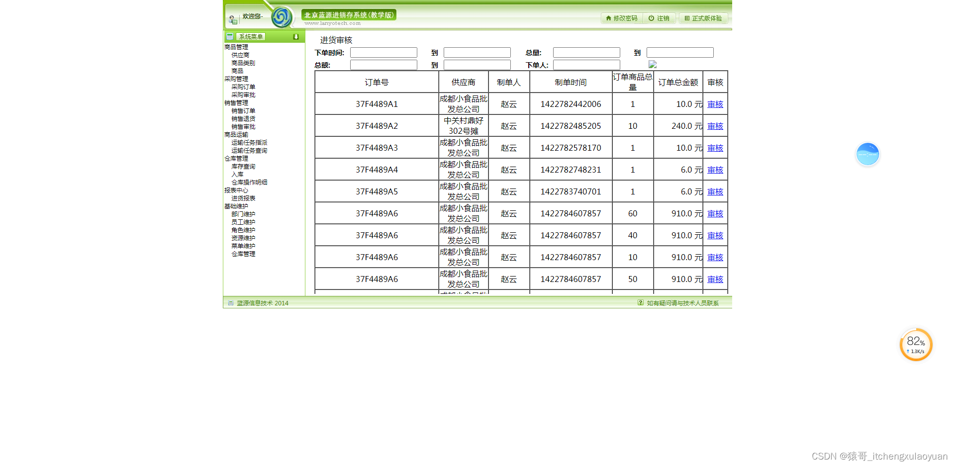Click the 订单号 column header
This screenshot has width=955, height=466.
(x=377, y=82)
